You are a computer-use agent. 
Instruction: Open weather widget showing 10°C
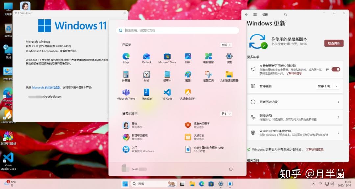click(x=10, y=183)
